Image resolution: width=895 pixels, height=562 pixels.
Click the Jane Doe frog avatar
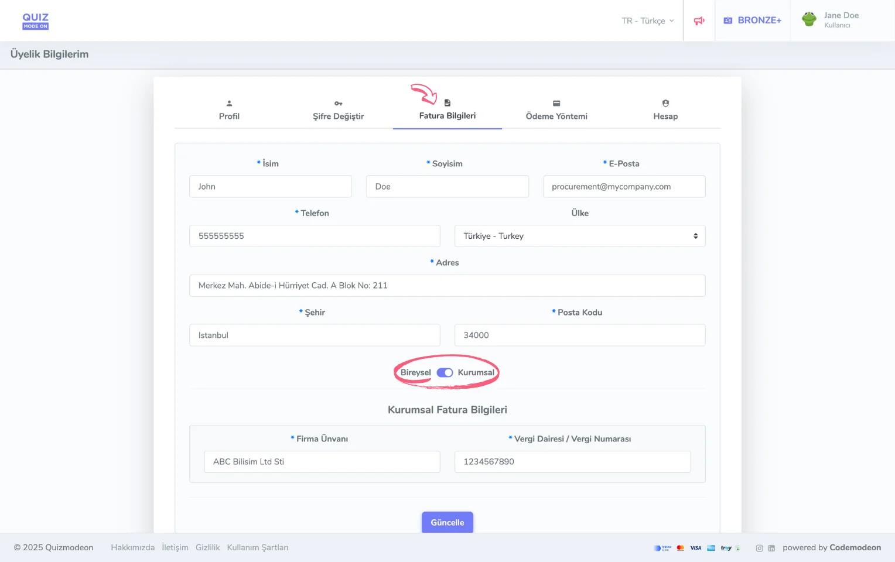809,19
